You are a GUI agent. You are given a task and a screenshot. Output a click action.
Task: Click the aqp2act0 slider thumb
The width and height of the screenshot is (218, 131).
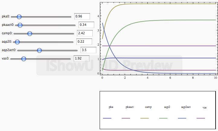tap(39, 50)
